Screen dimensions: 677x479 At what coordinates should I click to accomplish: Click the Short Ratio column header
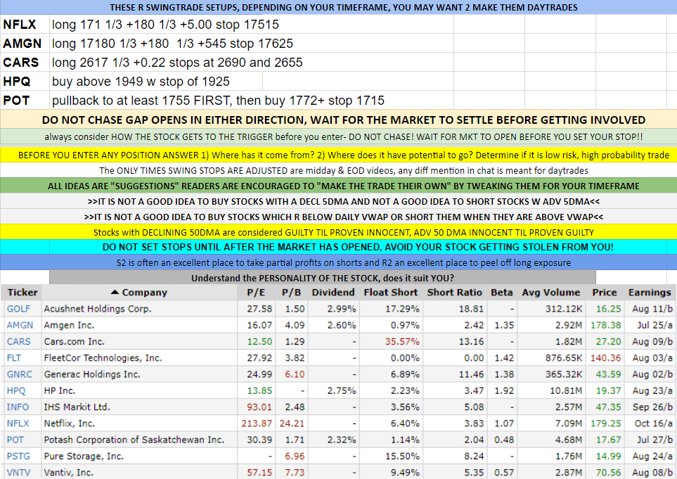pos(454,293)
